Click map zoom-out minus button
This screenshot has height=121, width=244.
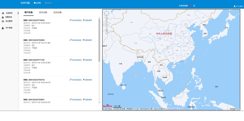pyautogui.click(x=106, y=33)
